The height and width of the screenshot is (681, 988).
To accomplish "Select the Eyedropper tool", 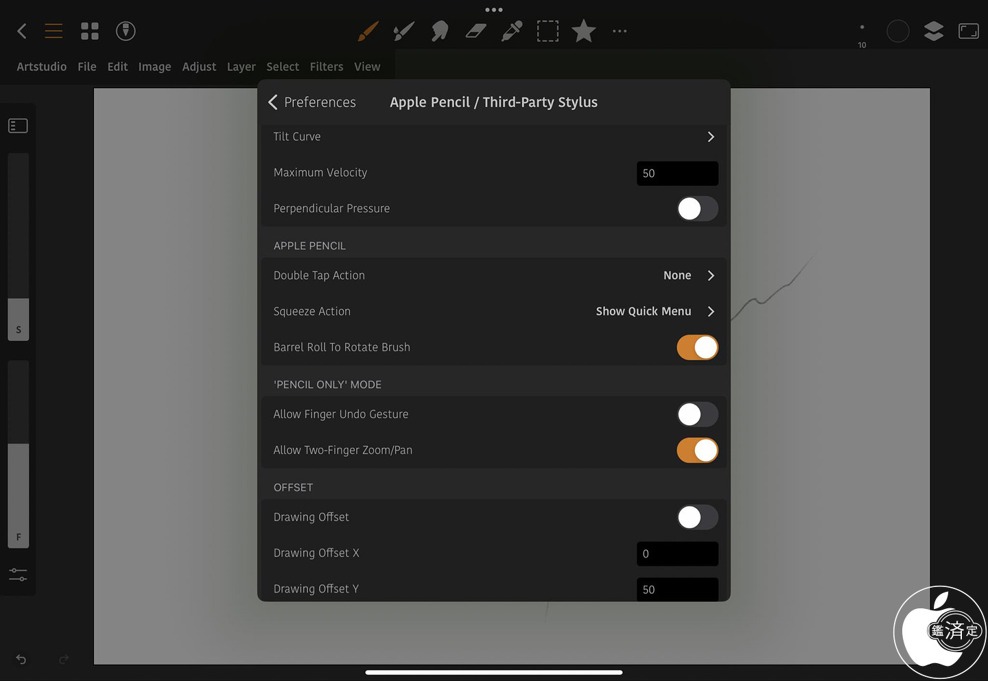I will [x=512, y=31].
